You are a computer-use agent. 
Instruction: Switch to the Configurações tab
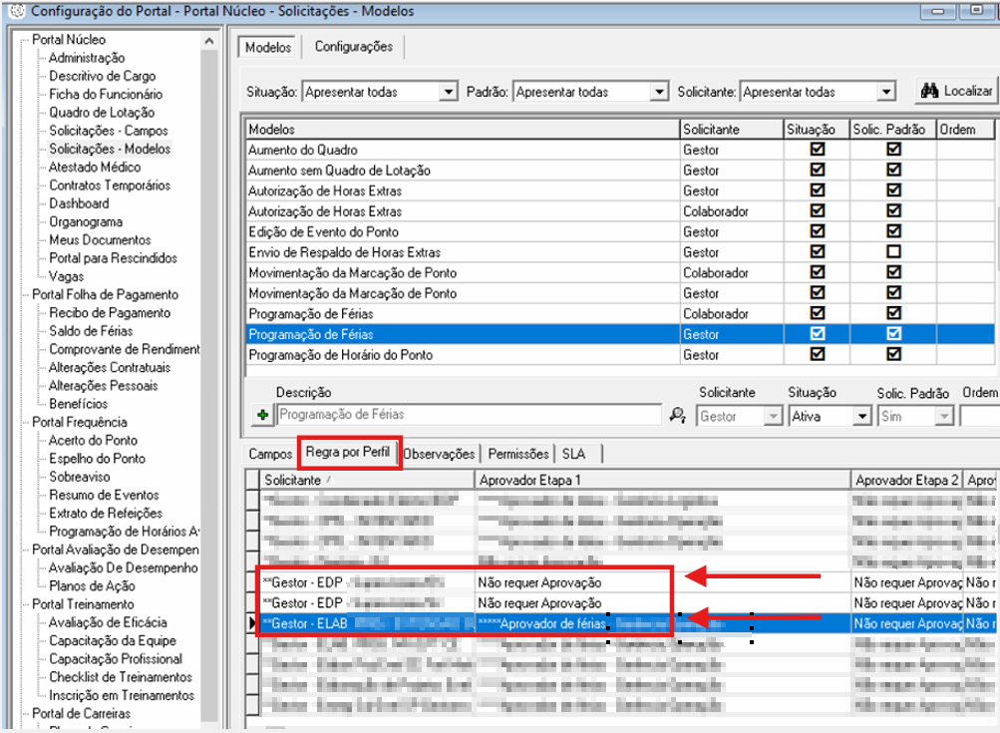[353, 47]
